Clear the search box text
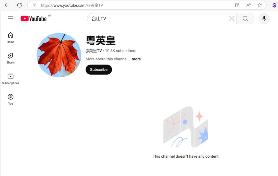This screenshot has width=278, height=176. pyautogui.click(x=232, y=19)
